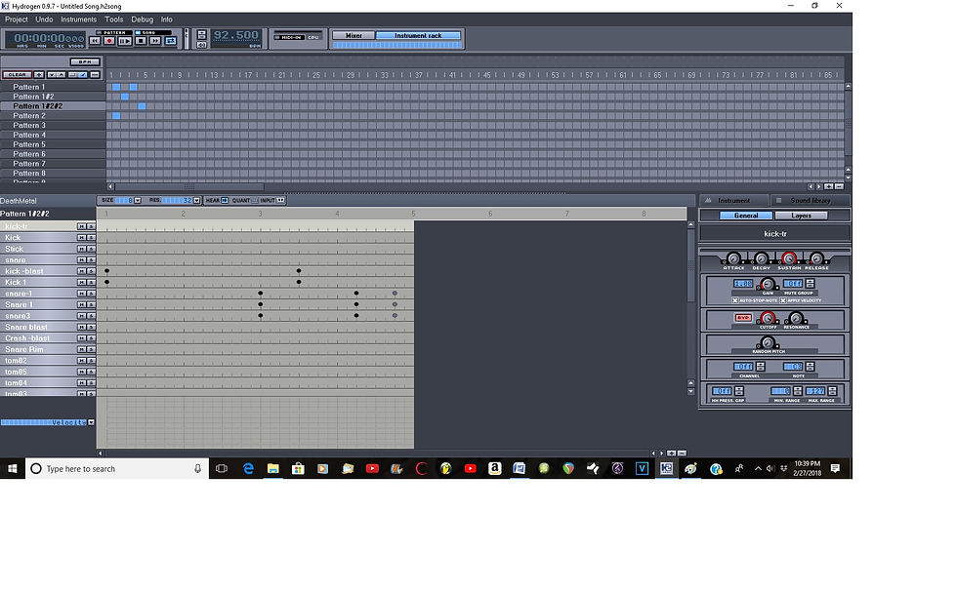The width and height of the screenshot is (957, 592).
Task: Click the RANDOM PITCH knob
Action: click(x=768, y=342)
